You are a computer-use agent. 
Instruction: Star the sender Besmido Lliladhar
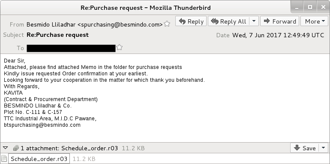tap(167, 24)
